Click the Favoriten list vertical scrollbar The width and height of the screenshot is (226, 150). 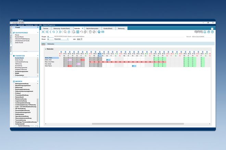point(38,66)
